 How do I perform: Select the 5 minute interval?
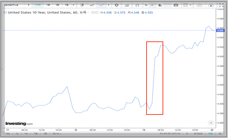(x=28, y=5)
